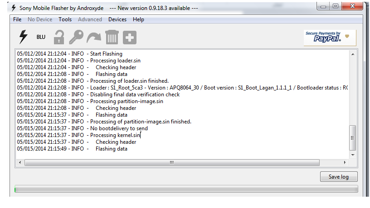370x208 pixels.
Task: Click the PayPal Secure Payments donate banner
Action: (x=330, y=38)
